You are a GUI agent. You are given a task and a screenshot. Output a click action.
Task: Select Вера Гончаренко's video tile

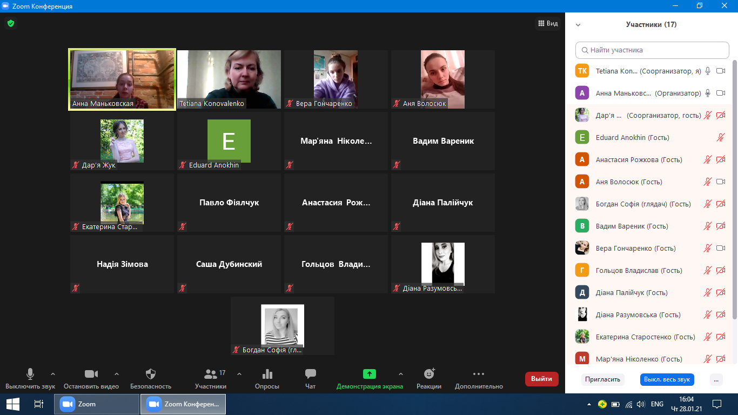click(x=336, y=79)
